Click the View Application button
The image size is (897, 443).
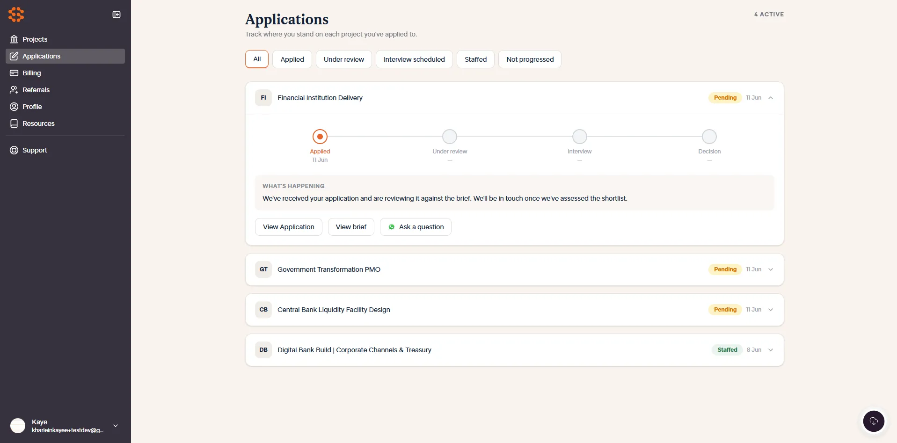click(x=288, y=227)
